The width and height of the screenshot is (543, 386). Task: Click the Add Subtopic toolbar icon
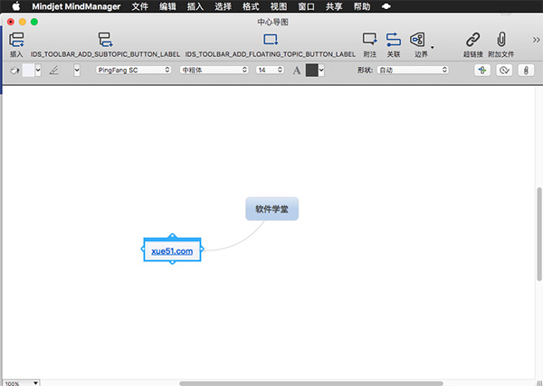(105, 40)
